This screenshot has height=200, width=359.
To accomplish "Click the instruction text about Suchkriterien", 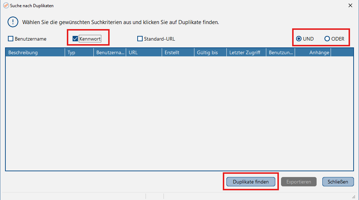I will click(x=120, y=22).
